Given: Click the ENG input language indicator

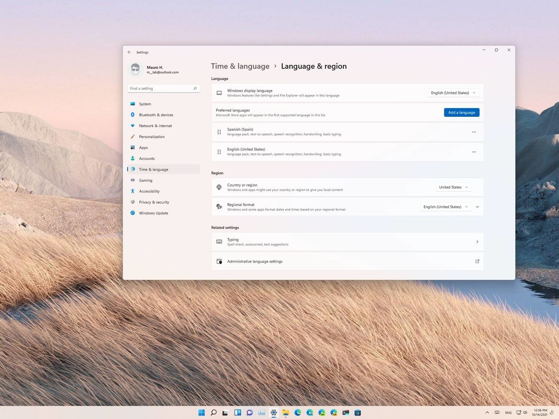Looking at the screenshot, I should coord(508,413).
